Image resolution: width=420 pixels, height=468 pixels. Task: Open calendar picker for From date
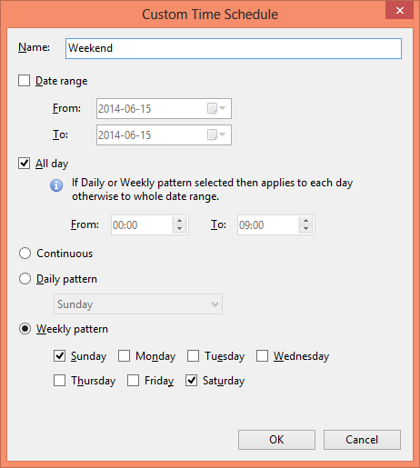(x=216, y=108)
